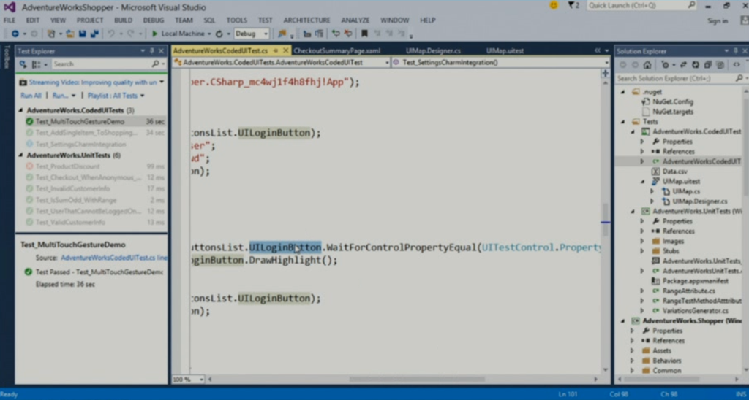Select NuGet.Config in Solution Explorer

tap(673, 101)
